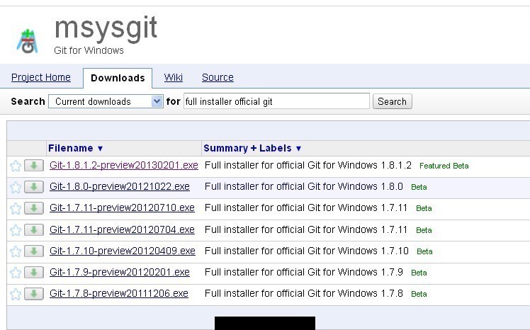Click the Search button
This screenshot has height=330, width=530.
point(392,101)
